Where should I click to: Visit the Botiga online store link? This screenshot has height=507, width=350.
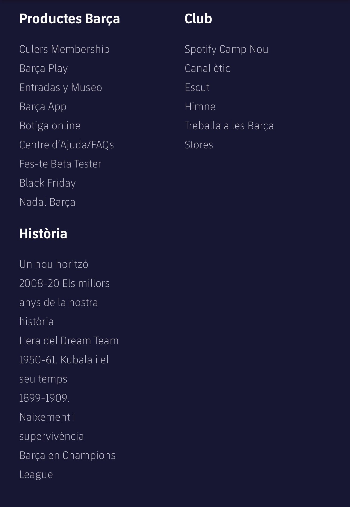(50, 126)
